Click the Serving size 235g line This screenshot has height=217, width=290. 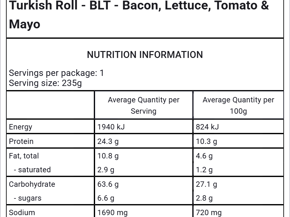pos(45,83)
